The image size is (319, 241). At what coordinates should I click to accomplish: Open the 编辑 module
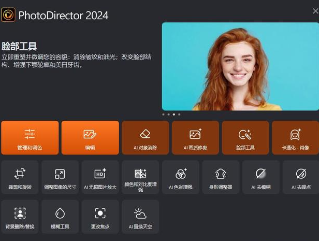90,138
